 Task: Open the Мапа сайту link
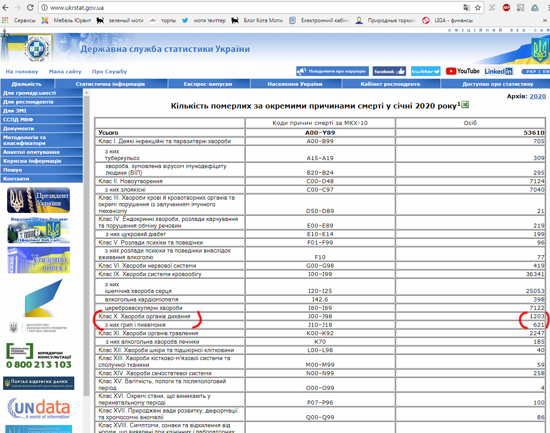pyautogui.click(x=65, y=72)
